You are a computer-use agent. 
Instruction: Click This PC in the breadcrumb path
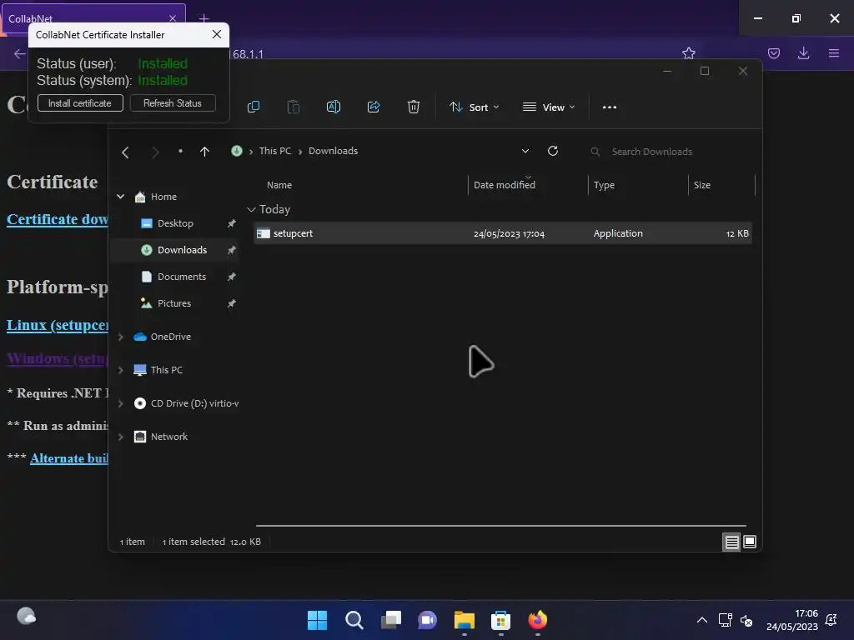click(275, 151)
